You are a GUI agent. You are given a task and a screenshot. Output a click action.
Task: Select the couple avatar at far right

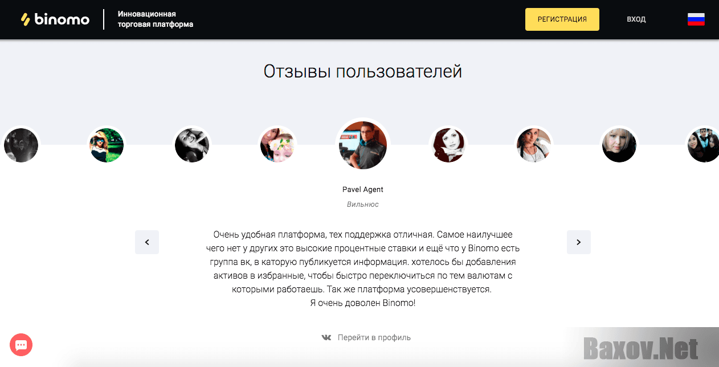(703, 145)
